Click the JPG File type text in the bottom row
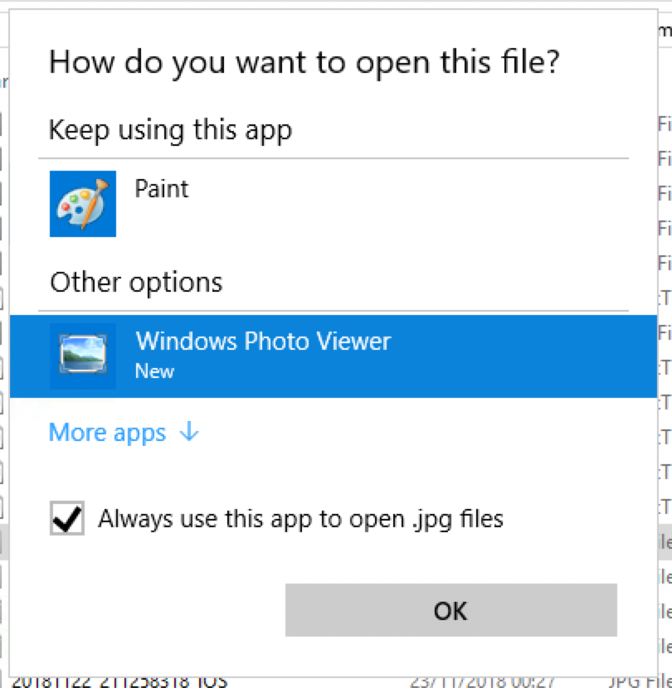 coord(640,682)
